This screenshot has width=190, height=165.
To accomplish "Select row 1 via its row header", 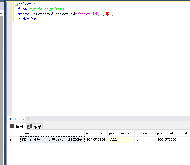I will tap(14, 140).
